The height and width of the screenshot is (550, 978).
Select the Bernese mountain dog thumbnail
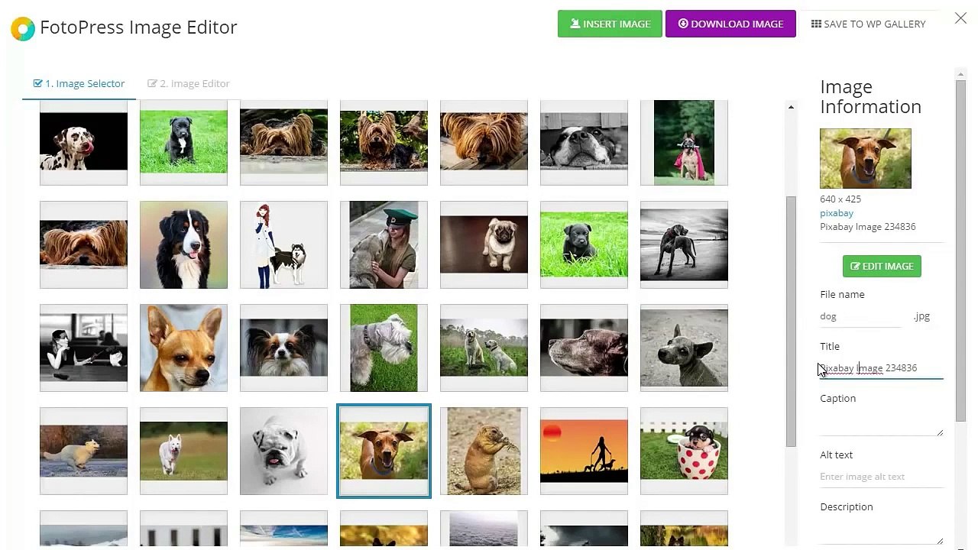click(x=183, y=244)
